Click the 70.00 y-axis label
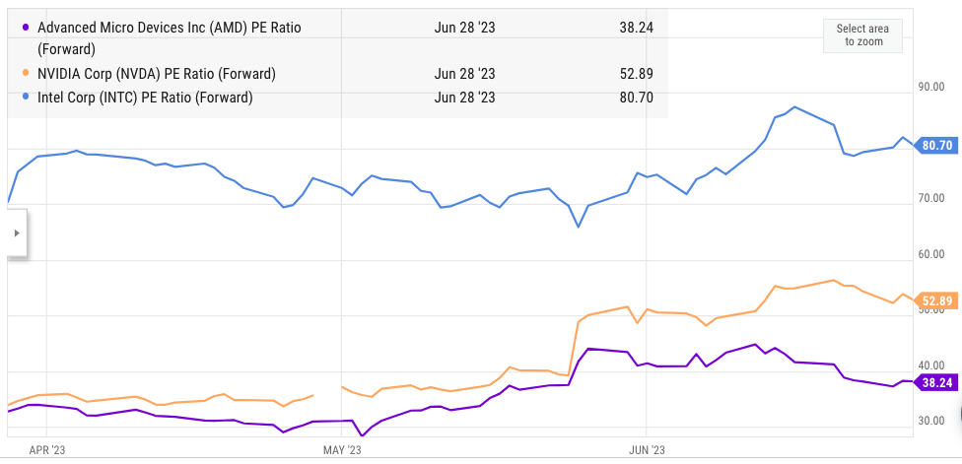 click(x=930, y=198)
